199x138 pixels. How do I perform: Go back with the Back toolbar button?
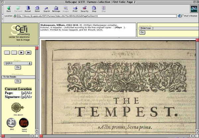pos(9,9)
